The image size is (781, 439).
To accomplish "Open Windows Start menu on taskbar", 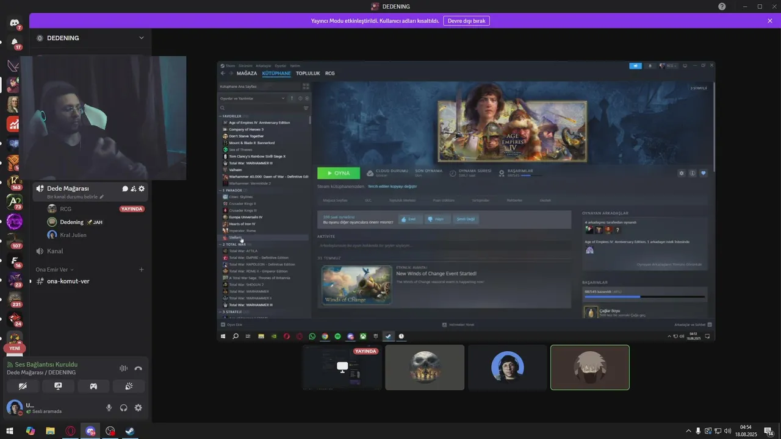I will click(10, 431).
